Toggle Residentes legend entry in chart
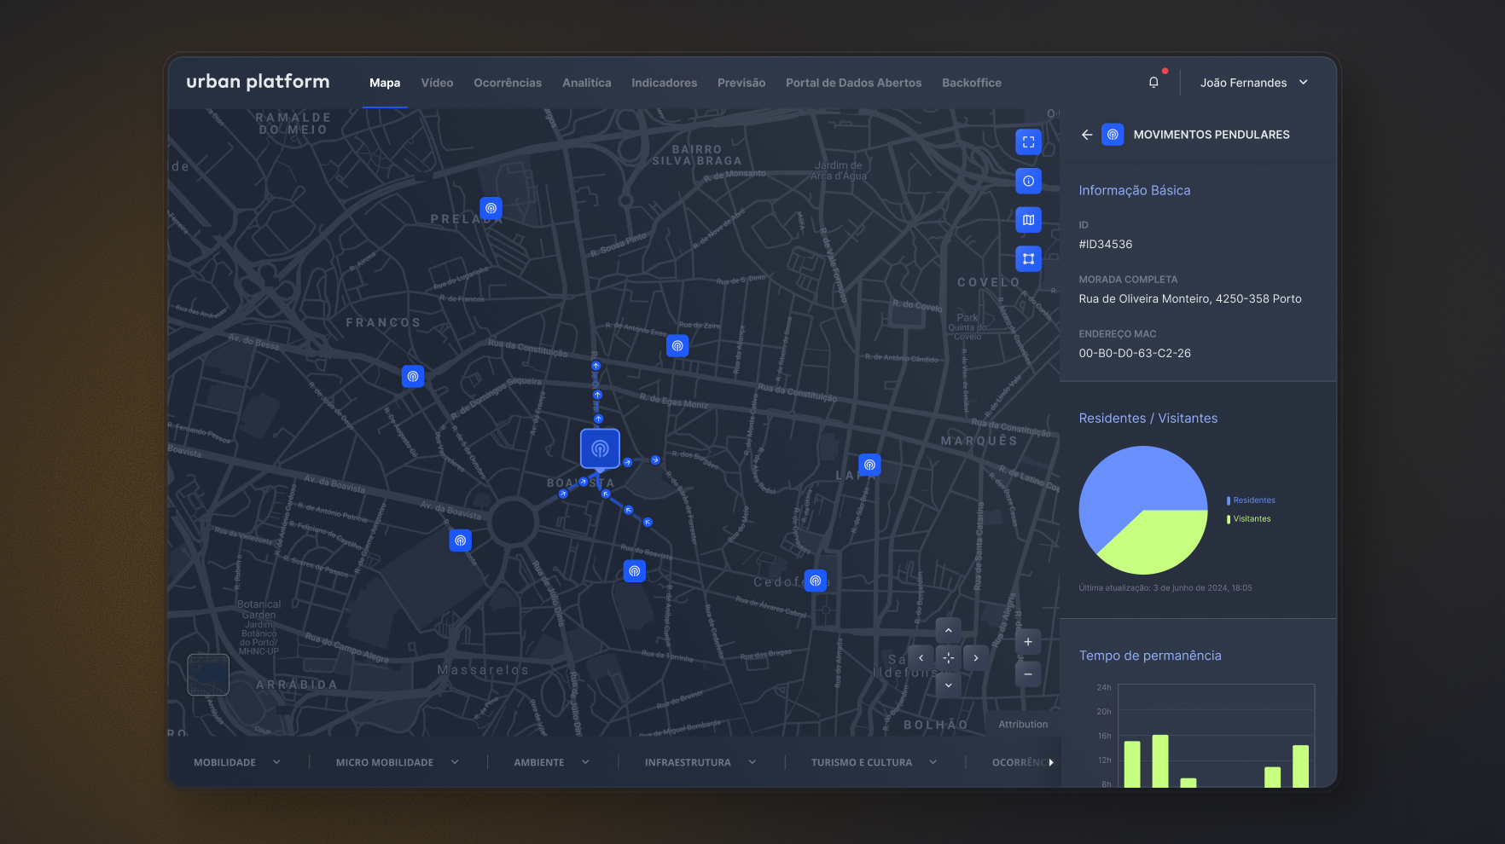 tap(1253, 500)
